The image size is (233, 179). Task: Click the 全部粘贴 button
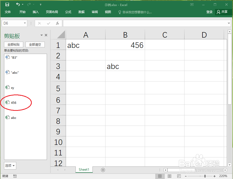coord(13,44)
